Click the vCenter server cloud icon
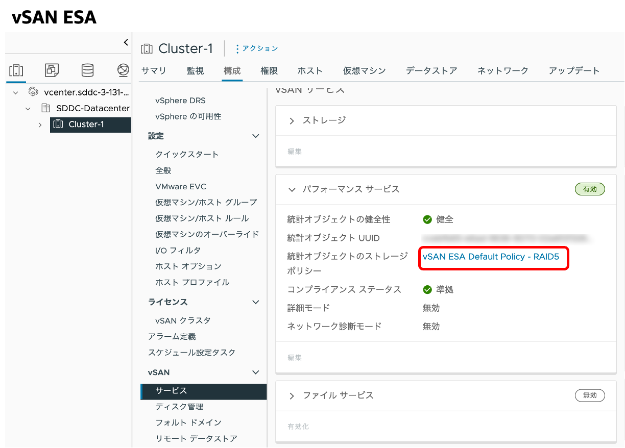 click(33, 92)
